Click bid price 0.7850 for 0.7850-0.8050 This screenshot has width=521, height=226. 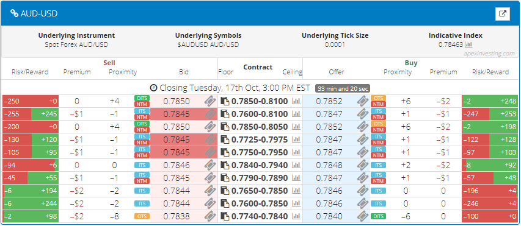(x=177, y=127)
